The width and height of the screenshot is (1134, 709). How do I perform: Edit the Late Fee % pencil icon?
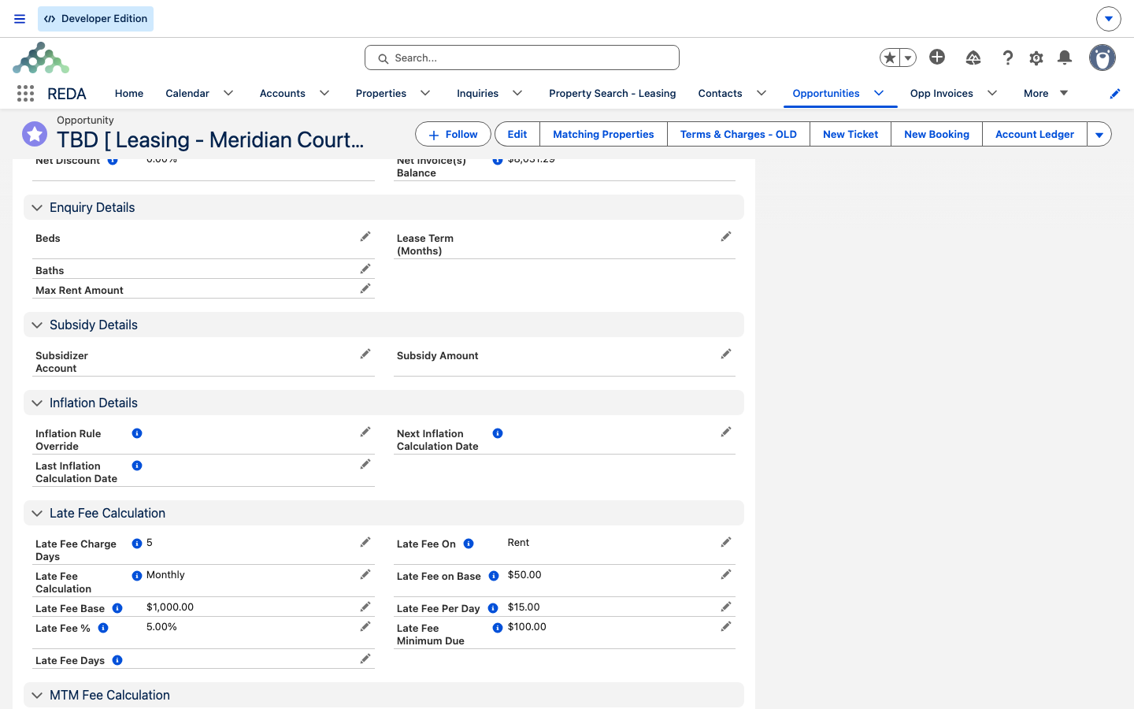(365, 626)
